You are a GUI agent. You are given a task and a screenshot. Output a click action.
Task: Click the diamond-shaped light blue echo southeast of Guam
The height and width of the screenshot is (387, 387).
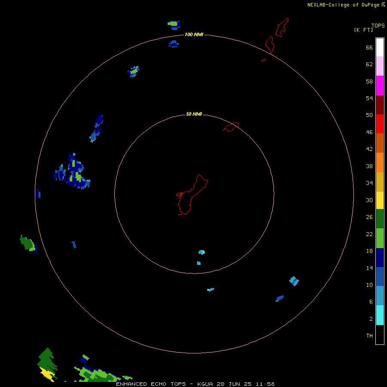tap(294, 281)
